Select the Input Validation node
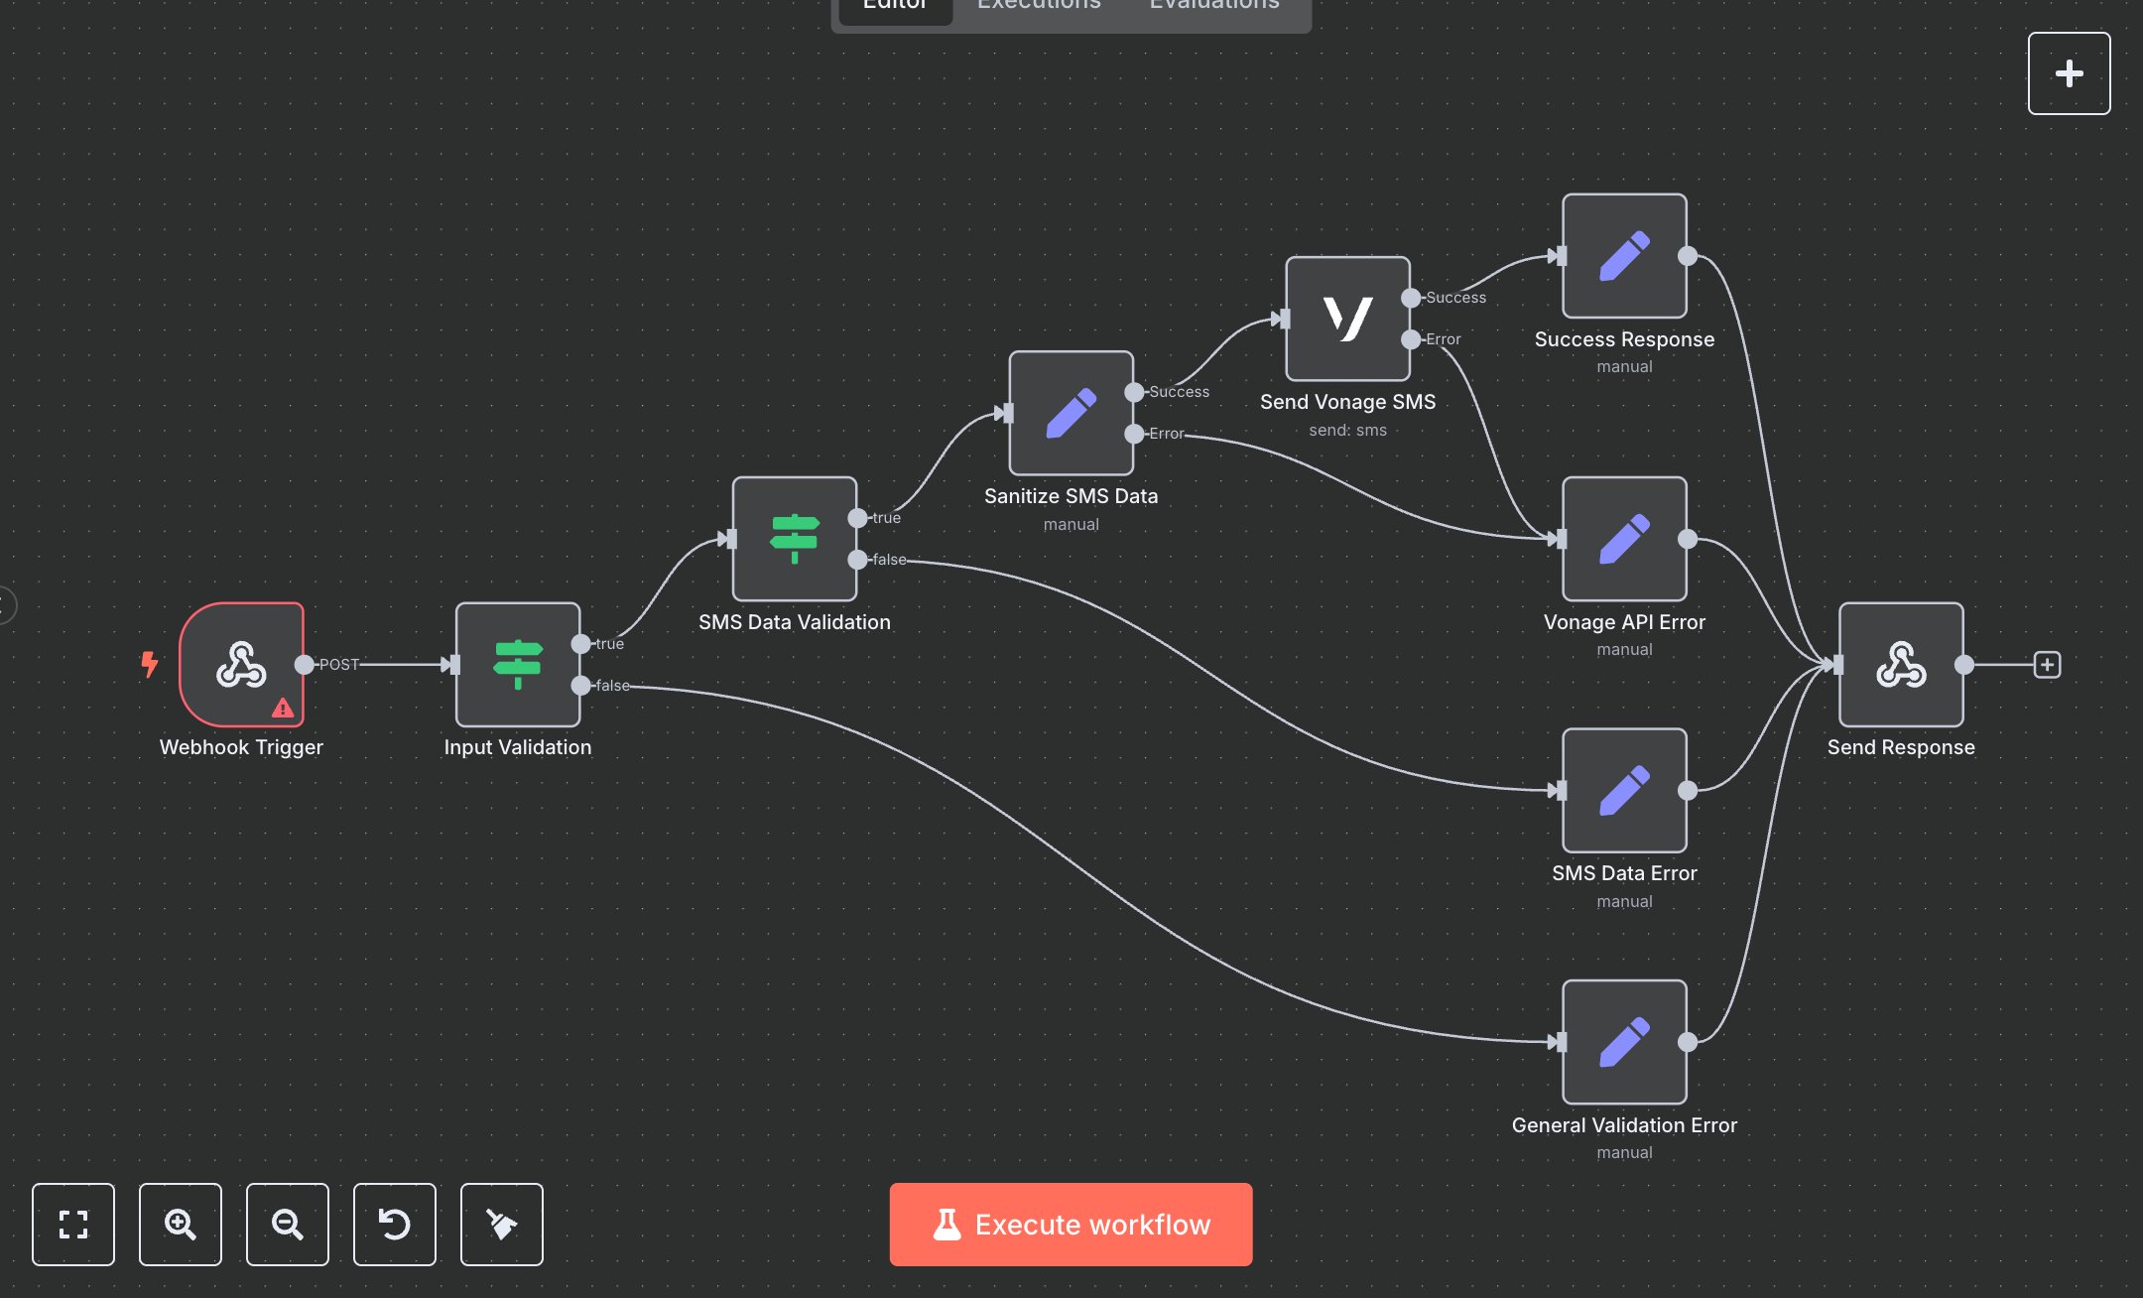The width and height of the screenshot is (2143, 1298). click(x=517, y=664)
